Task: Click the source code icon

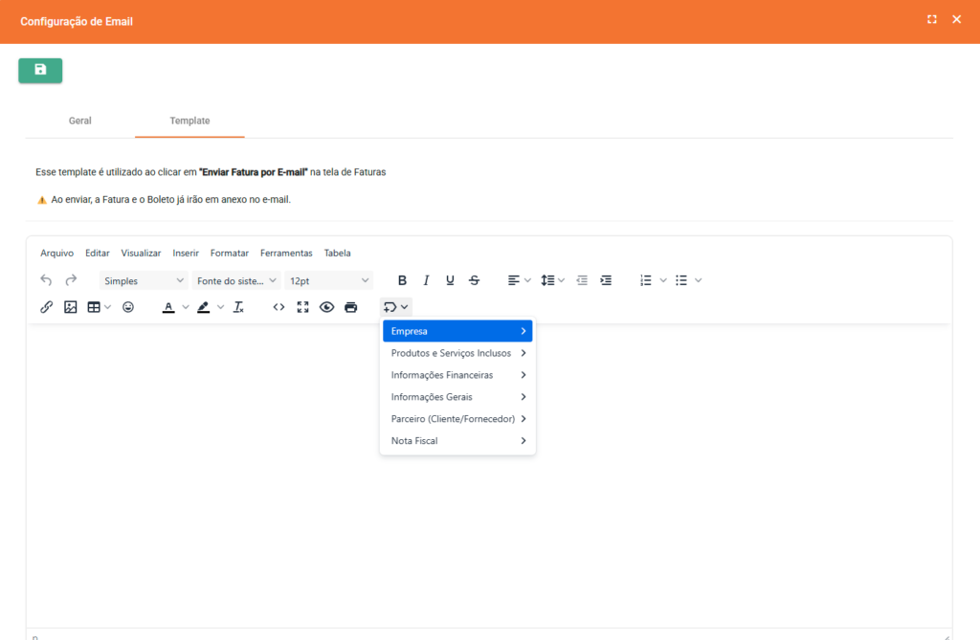Action: (278, 307)
